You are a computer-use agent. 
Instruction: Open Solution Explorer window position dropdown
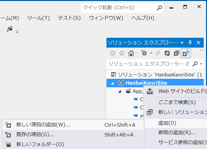[182, 43]
